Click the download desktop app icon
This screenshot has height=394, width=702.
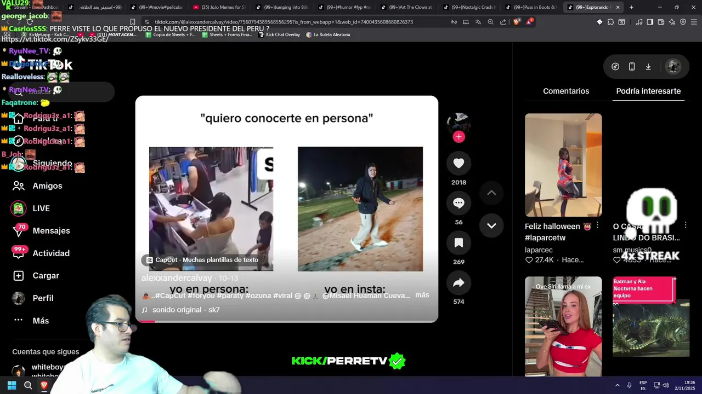[x=648, y=67]
